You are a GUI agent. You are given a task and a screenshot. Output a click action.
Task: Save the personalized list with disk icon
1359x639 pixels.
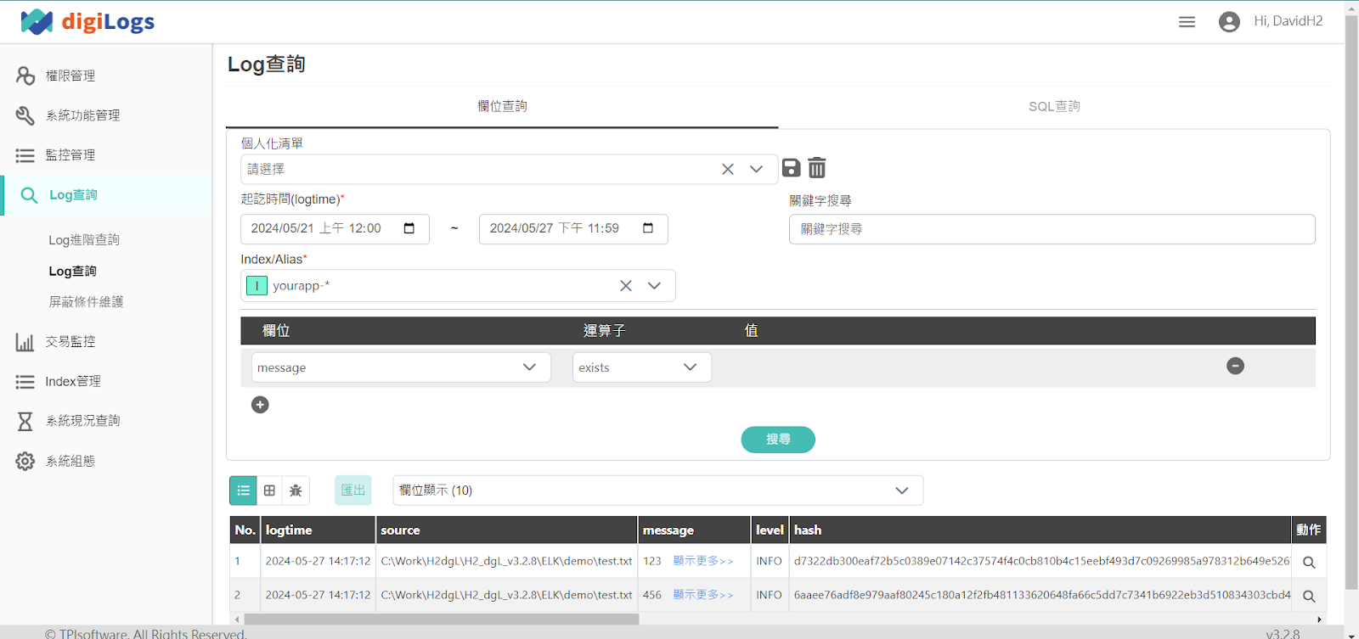pos(792,168)
